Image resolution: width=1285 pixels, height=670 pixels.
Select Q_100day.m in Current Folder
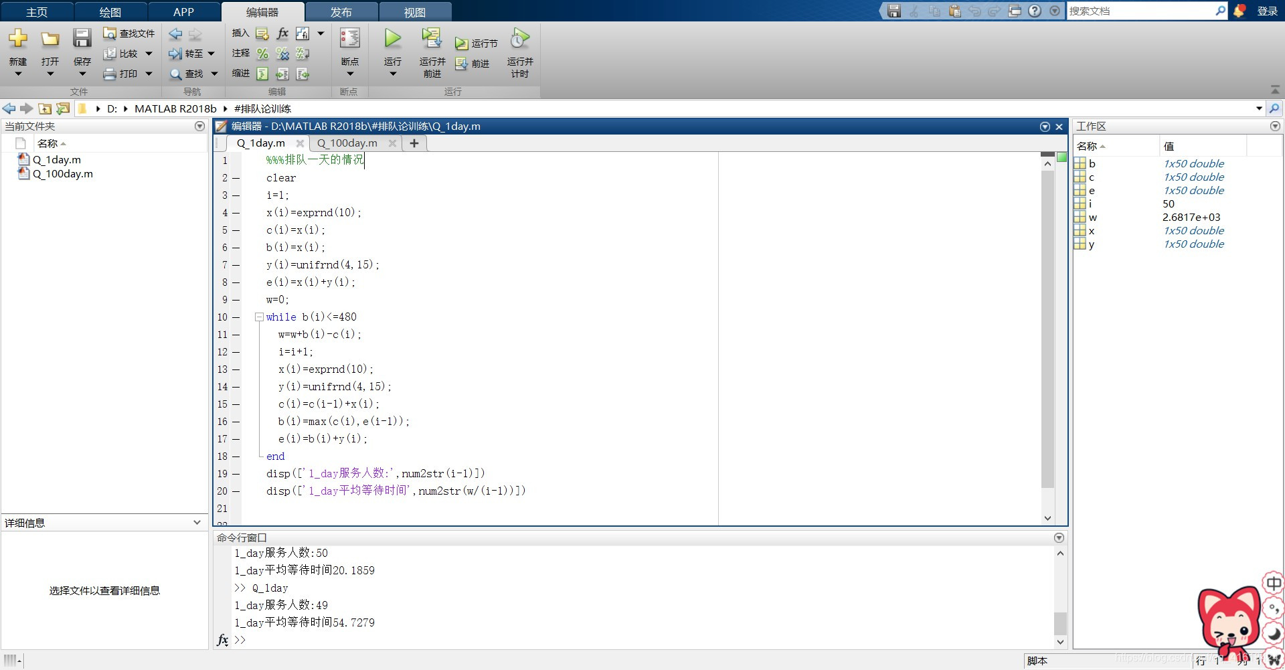click(x=63, y=174)
